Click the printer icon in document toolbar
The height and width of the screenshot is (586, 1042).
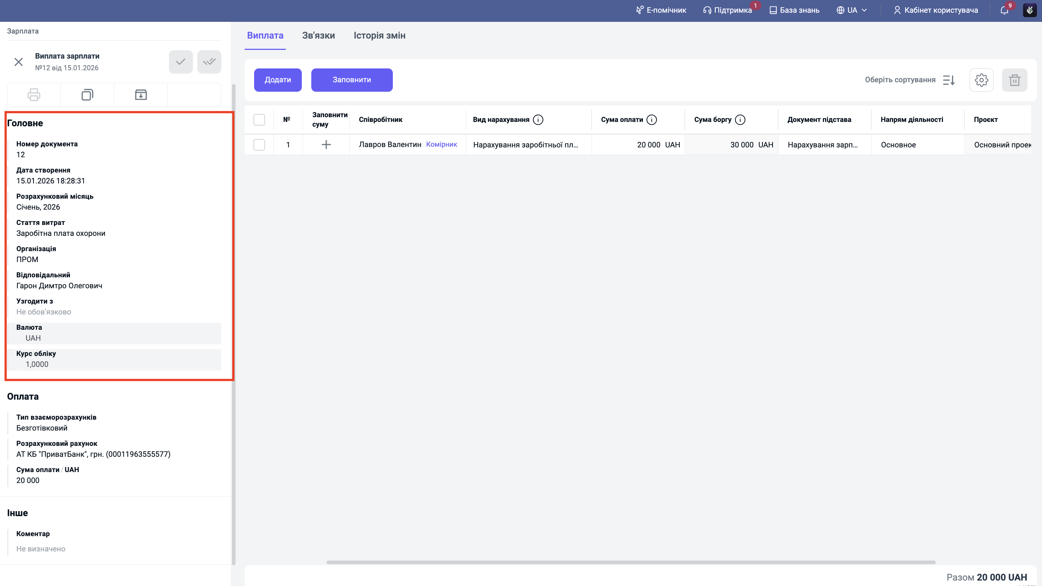(33, 95)
